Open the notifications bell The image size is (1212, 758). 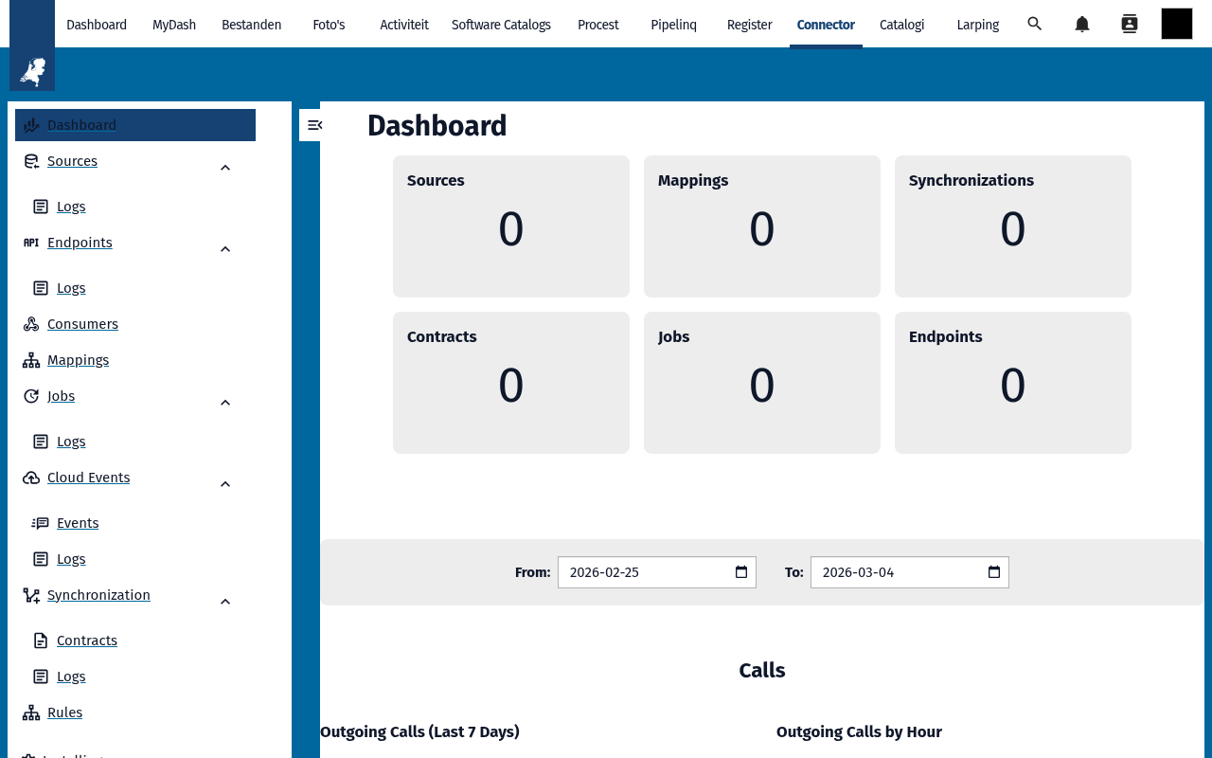(1082, 24)
